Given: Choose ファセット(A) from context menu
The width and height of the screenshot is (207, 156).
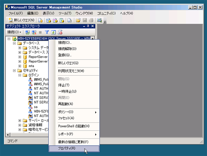Looking at the screenshot, I should (74, 118).
